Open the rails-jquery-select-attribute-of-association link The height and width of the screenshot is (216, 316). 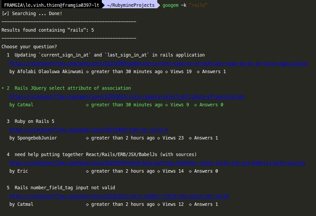coord(127,97)
